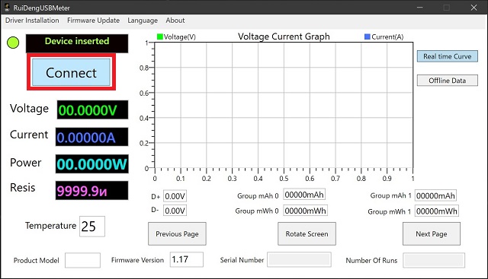Click the Rotate Screen button

tap(307, 233)
